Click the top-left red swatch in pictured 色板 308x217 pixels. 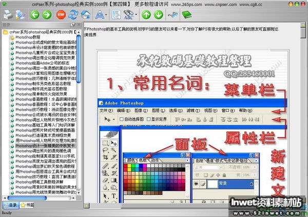click(126, 166)
